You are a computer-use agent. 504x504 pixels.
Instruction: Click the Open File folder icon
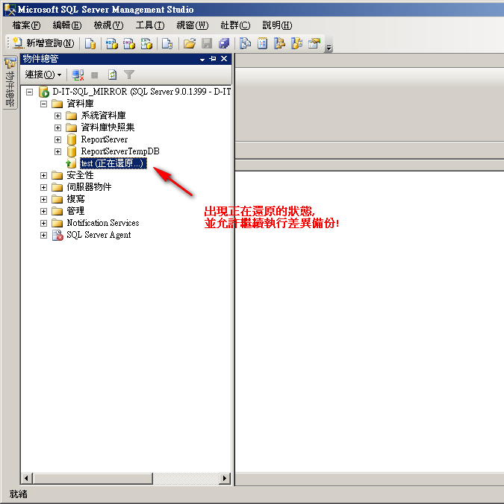point(190,43)
